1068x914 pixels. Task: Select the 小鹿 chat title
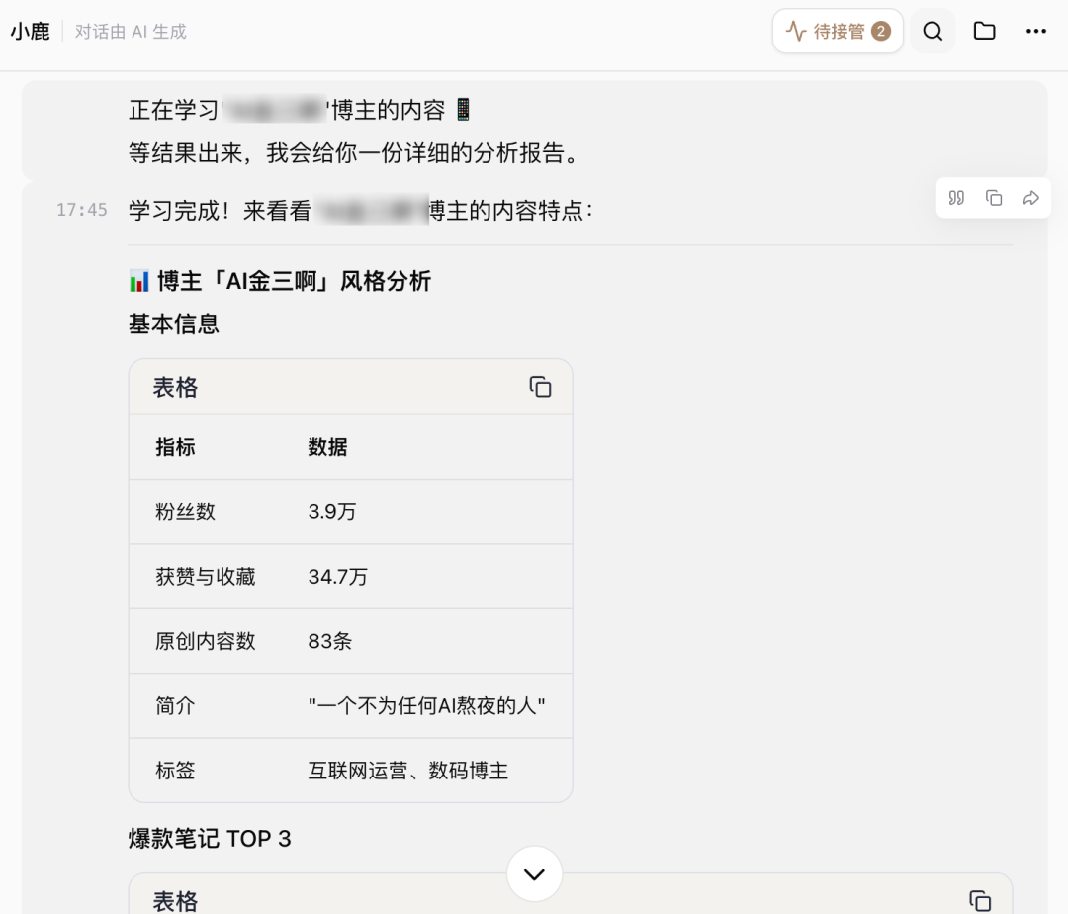click(31, 32)
